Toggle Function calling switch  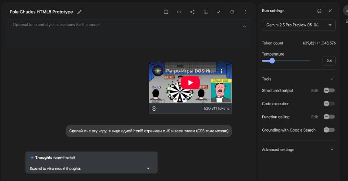click(329, 117)
